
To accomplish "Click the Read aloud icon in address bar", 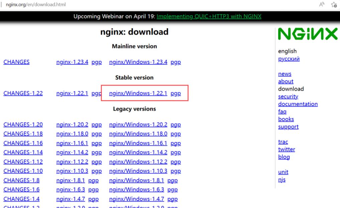I will click(x=322, y=4).
